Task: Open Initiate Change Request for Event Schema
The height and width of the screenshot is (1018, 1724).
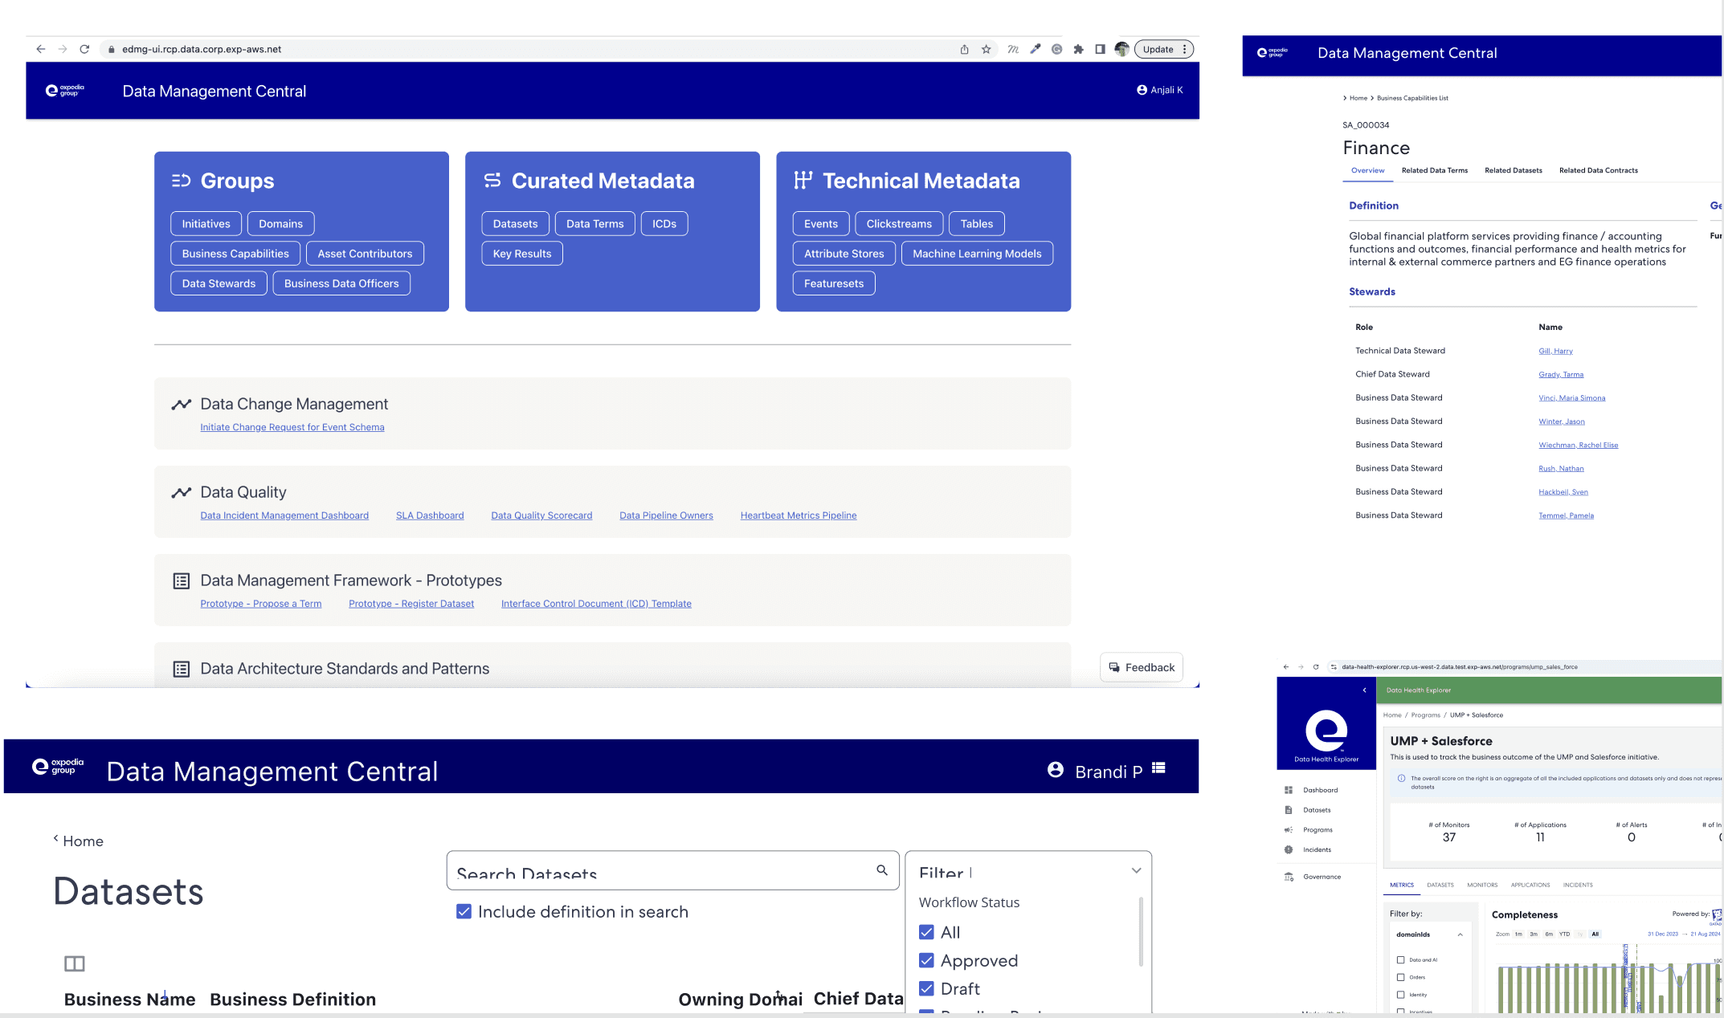Action: (x=292, y=427)
